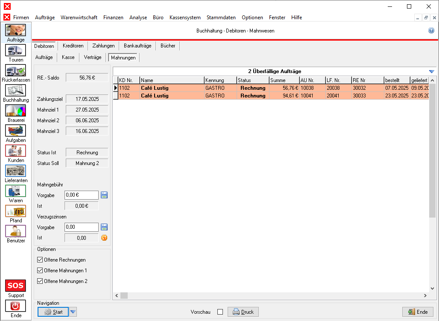Click the Druck button
The height and width of the screenshot is (321, 439).
tap(243, 312)
